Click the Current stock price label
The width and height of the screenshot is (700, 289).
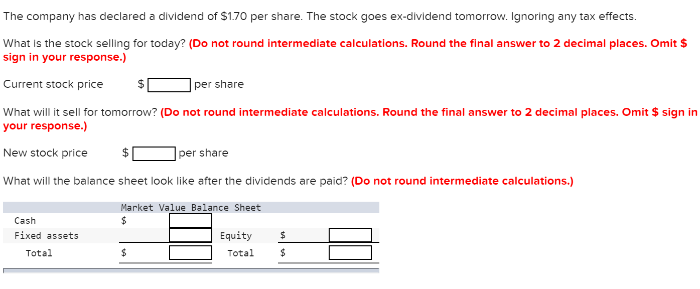pyautogui.click(x=53, y=84)
